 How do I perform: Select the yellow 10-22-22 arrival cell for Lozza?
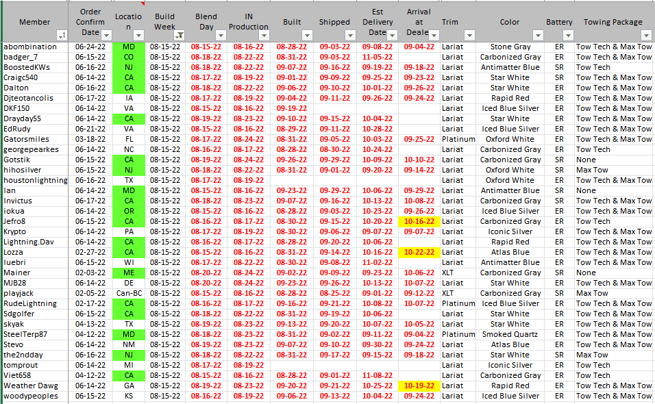coord(419,252)
